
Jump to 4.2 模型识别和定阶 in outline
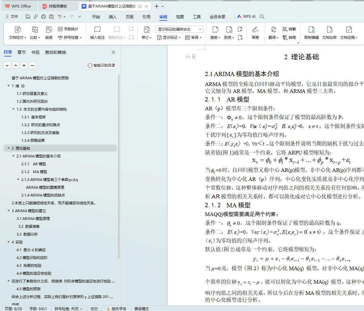pos(32,258)
